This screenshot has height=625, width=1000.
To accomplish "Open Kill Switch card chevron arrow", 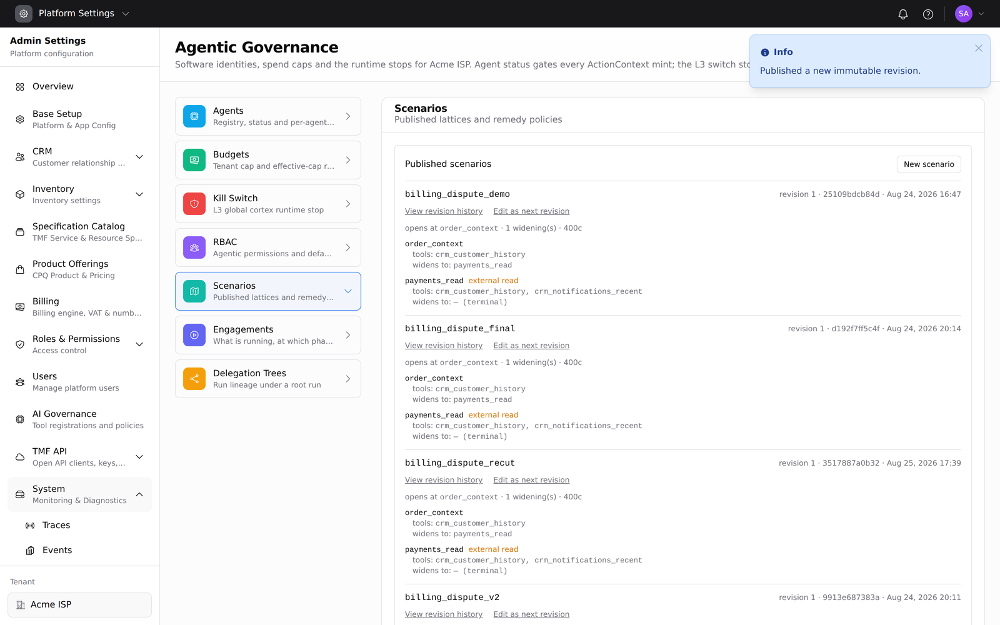I will [348, 204].
